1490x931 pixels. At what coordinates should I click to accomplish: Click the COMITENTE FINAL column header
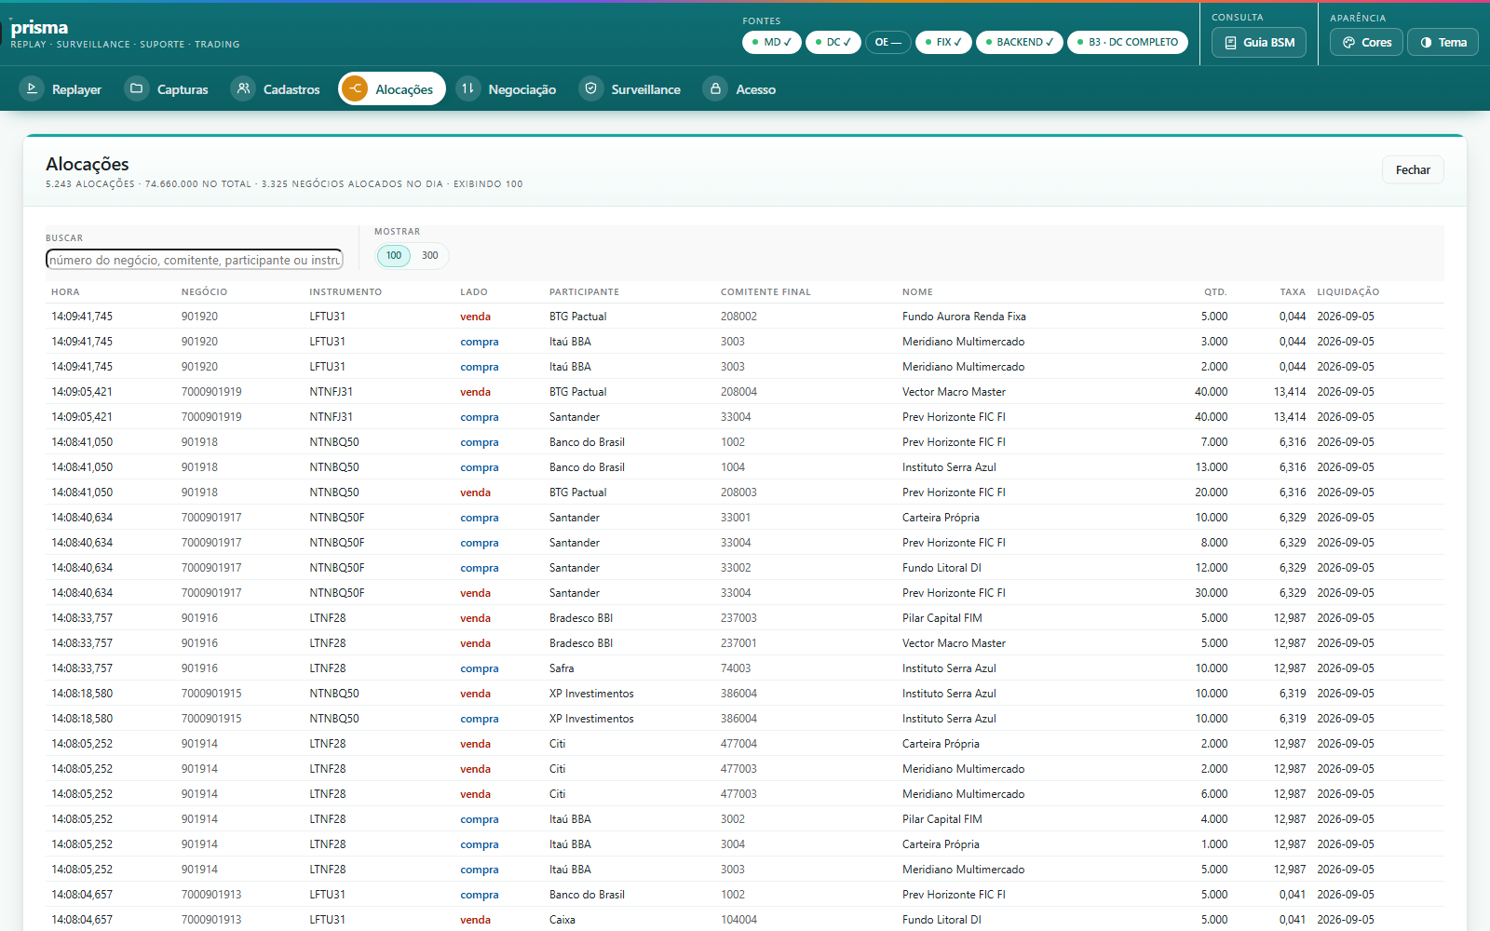pyautogui.click(x=765, y=292)
